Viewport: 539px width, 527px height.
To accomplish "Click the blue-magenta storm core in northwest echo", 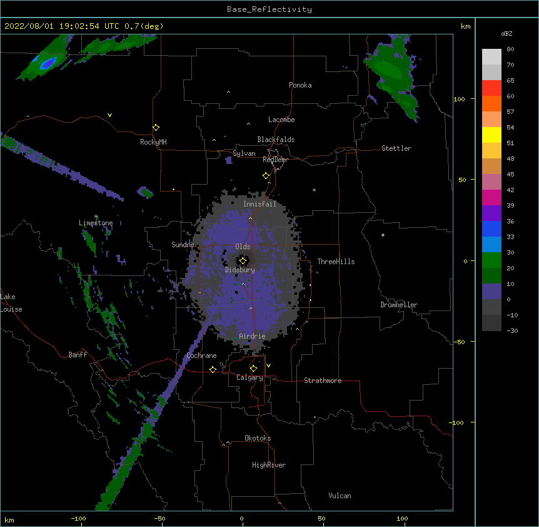I will [48, 63].
